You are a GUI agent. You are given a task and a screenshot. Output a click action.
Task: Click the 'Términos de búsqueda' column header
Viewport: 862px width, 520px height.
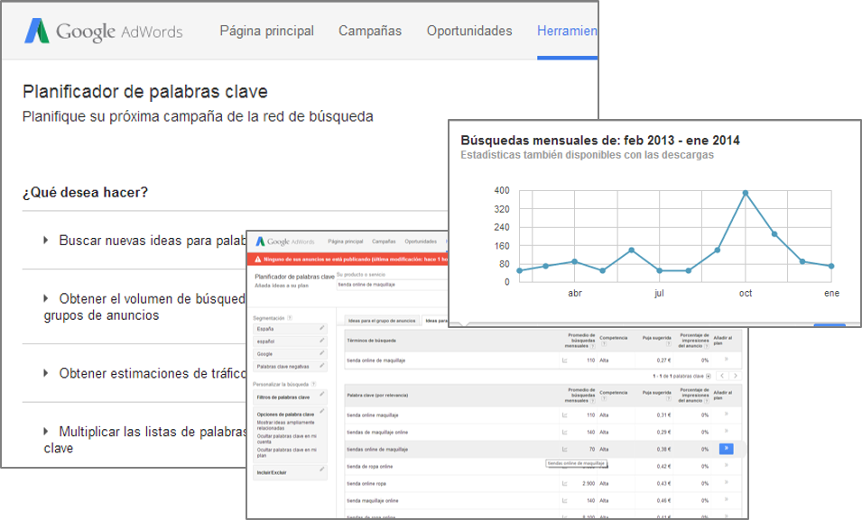pyautogui.click(x=371, y=341)
